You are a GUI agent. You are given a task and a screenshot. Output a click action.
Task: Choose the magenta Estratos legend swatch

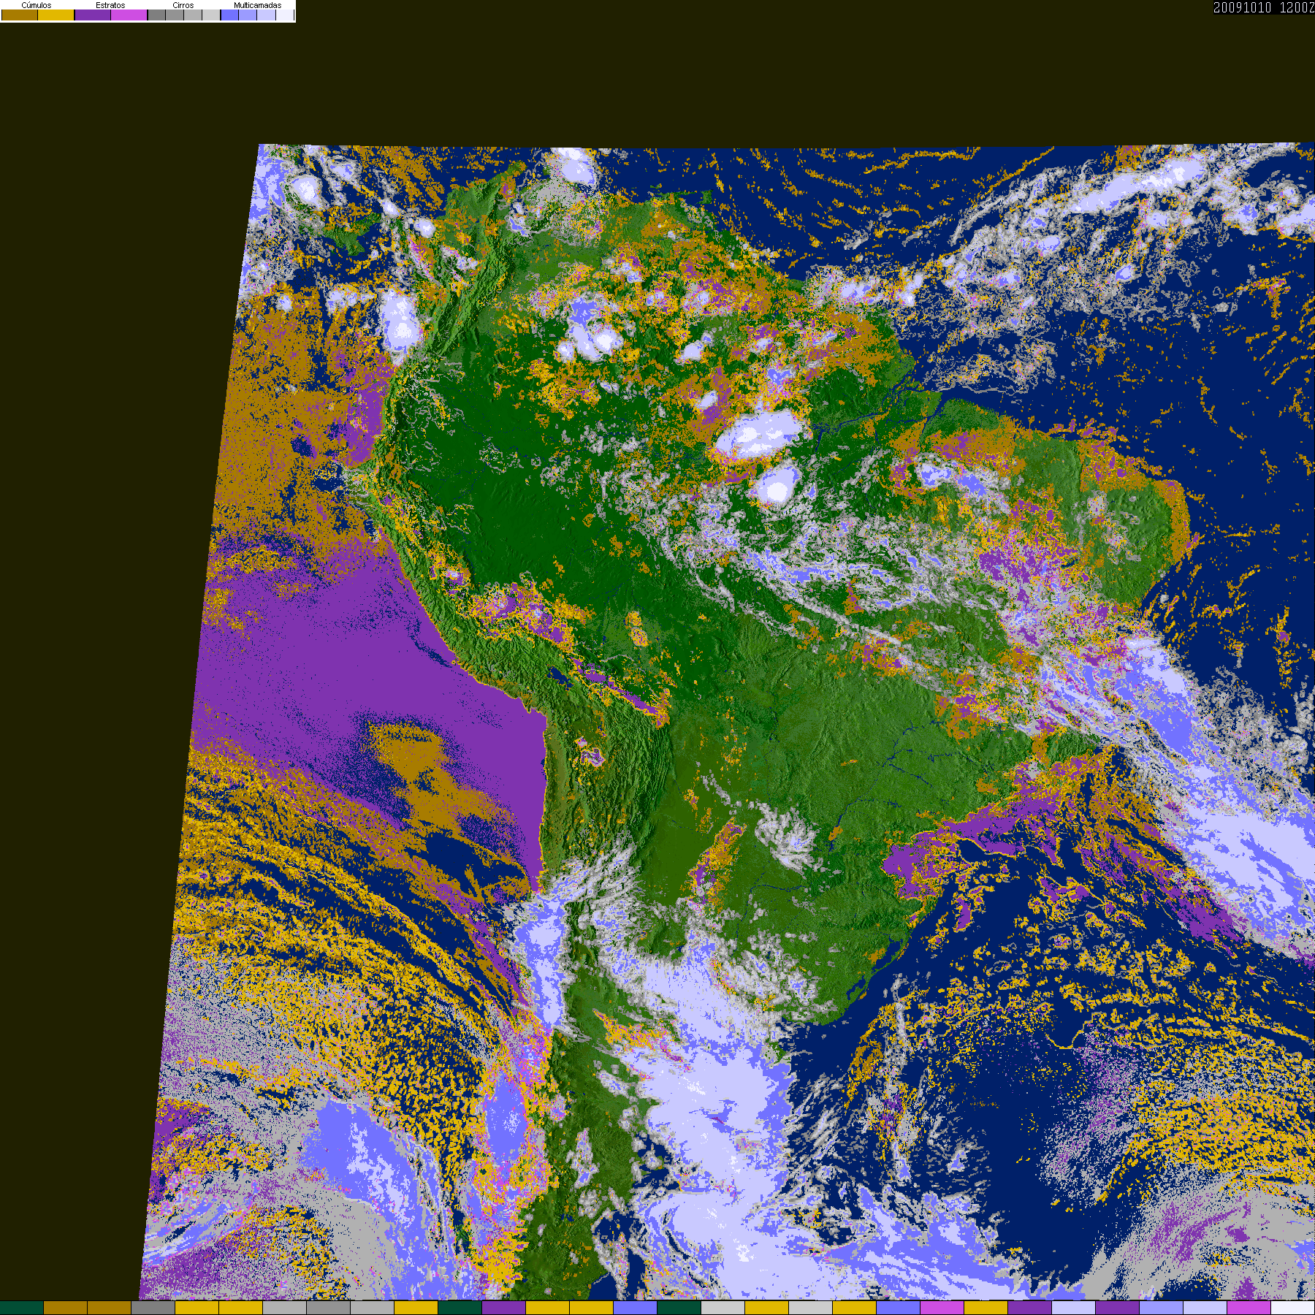[129, 15]
